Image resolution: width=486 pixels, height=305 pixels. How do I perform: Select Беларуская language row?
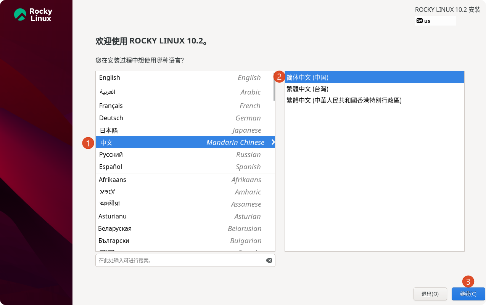[185, 228]
